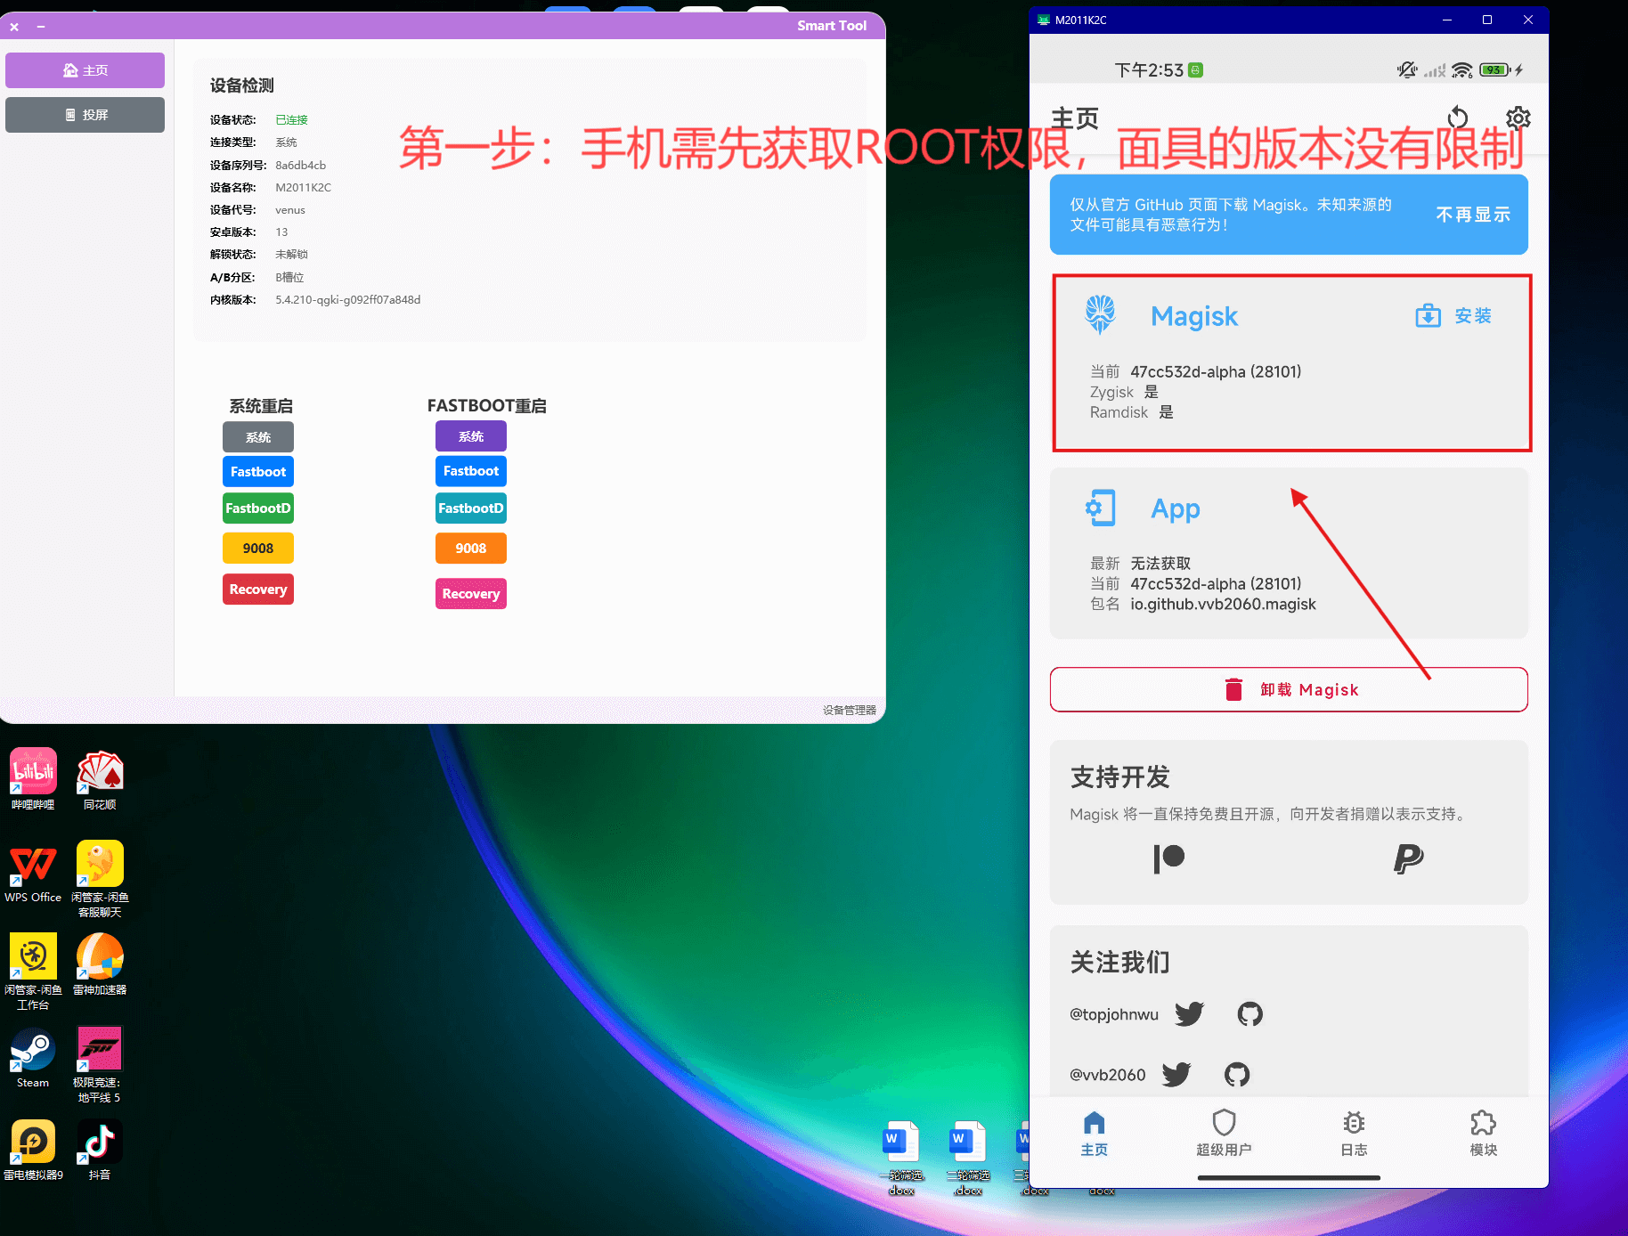Open the 哔哩哔哩 desktop shortcut
The height and width of the screenshot is (1236, 1628).
coord(33,779)
